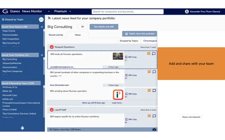The image size is (225, 140).
Task: Add a new team portfolio with plus
Action: 42,55
